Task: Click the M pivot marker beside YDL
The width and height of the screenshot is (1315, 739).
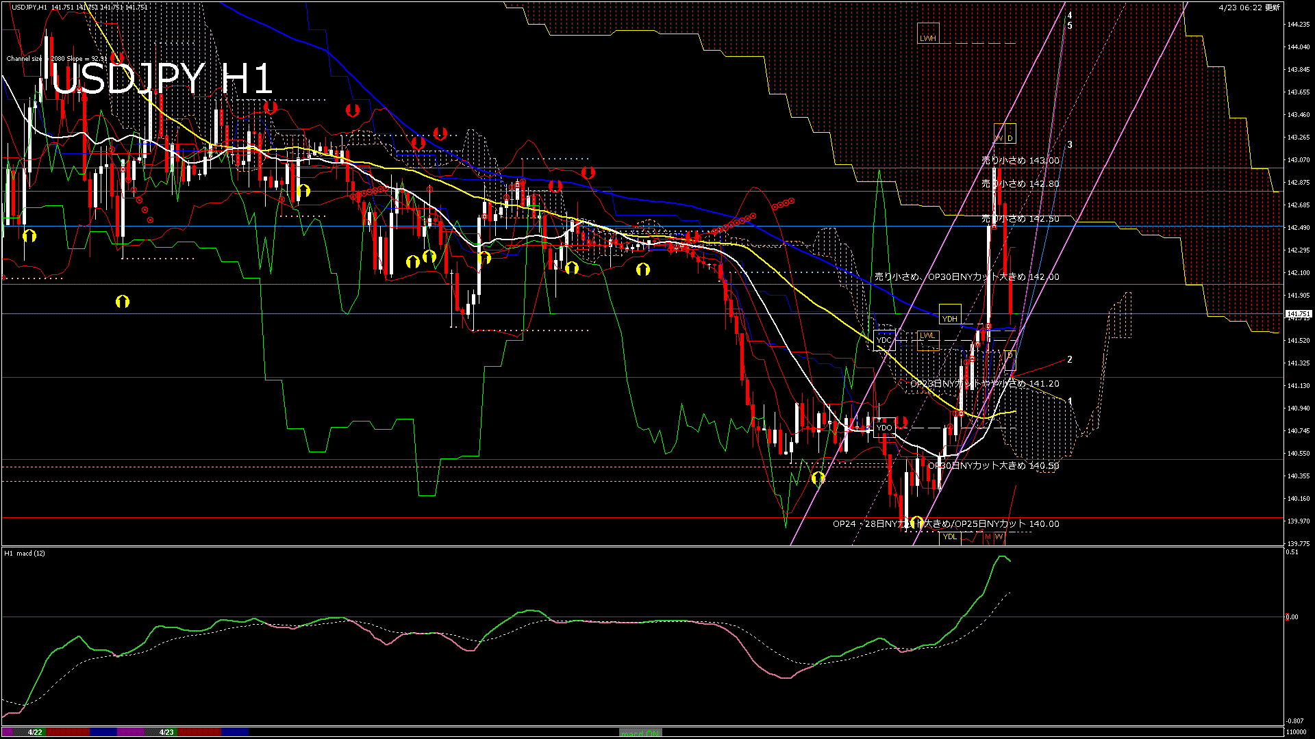Action: [x=988, y=537]
